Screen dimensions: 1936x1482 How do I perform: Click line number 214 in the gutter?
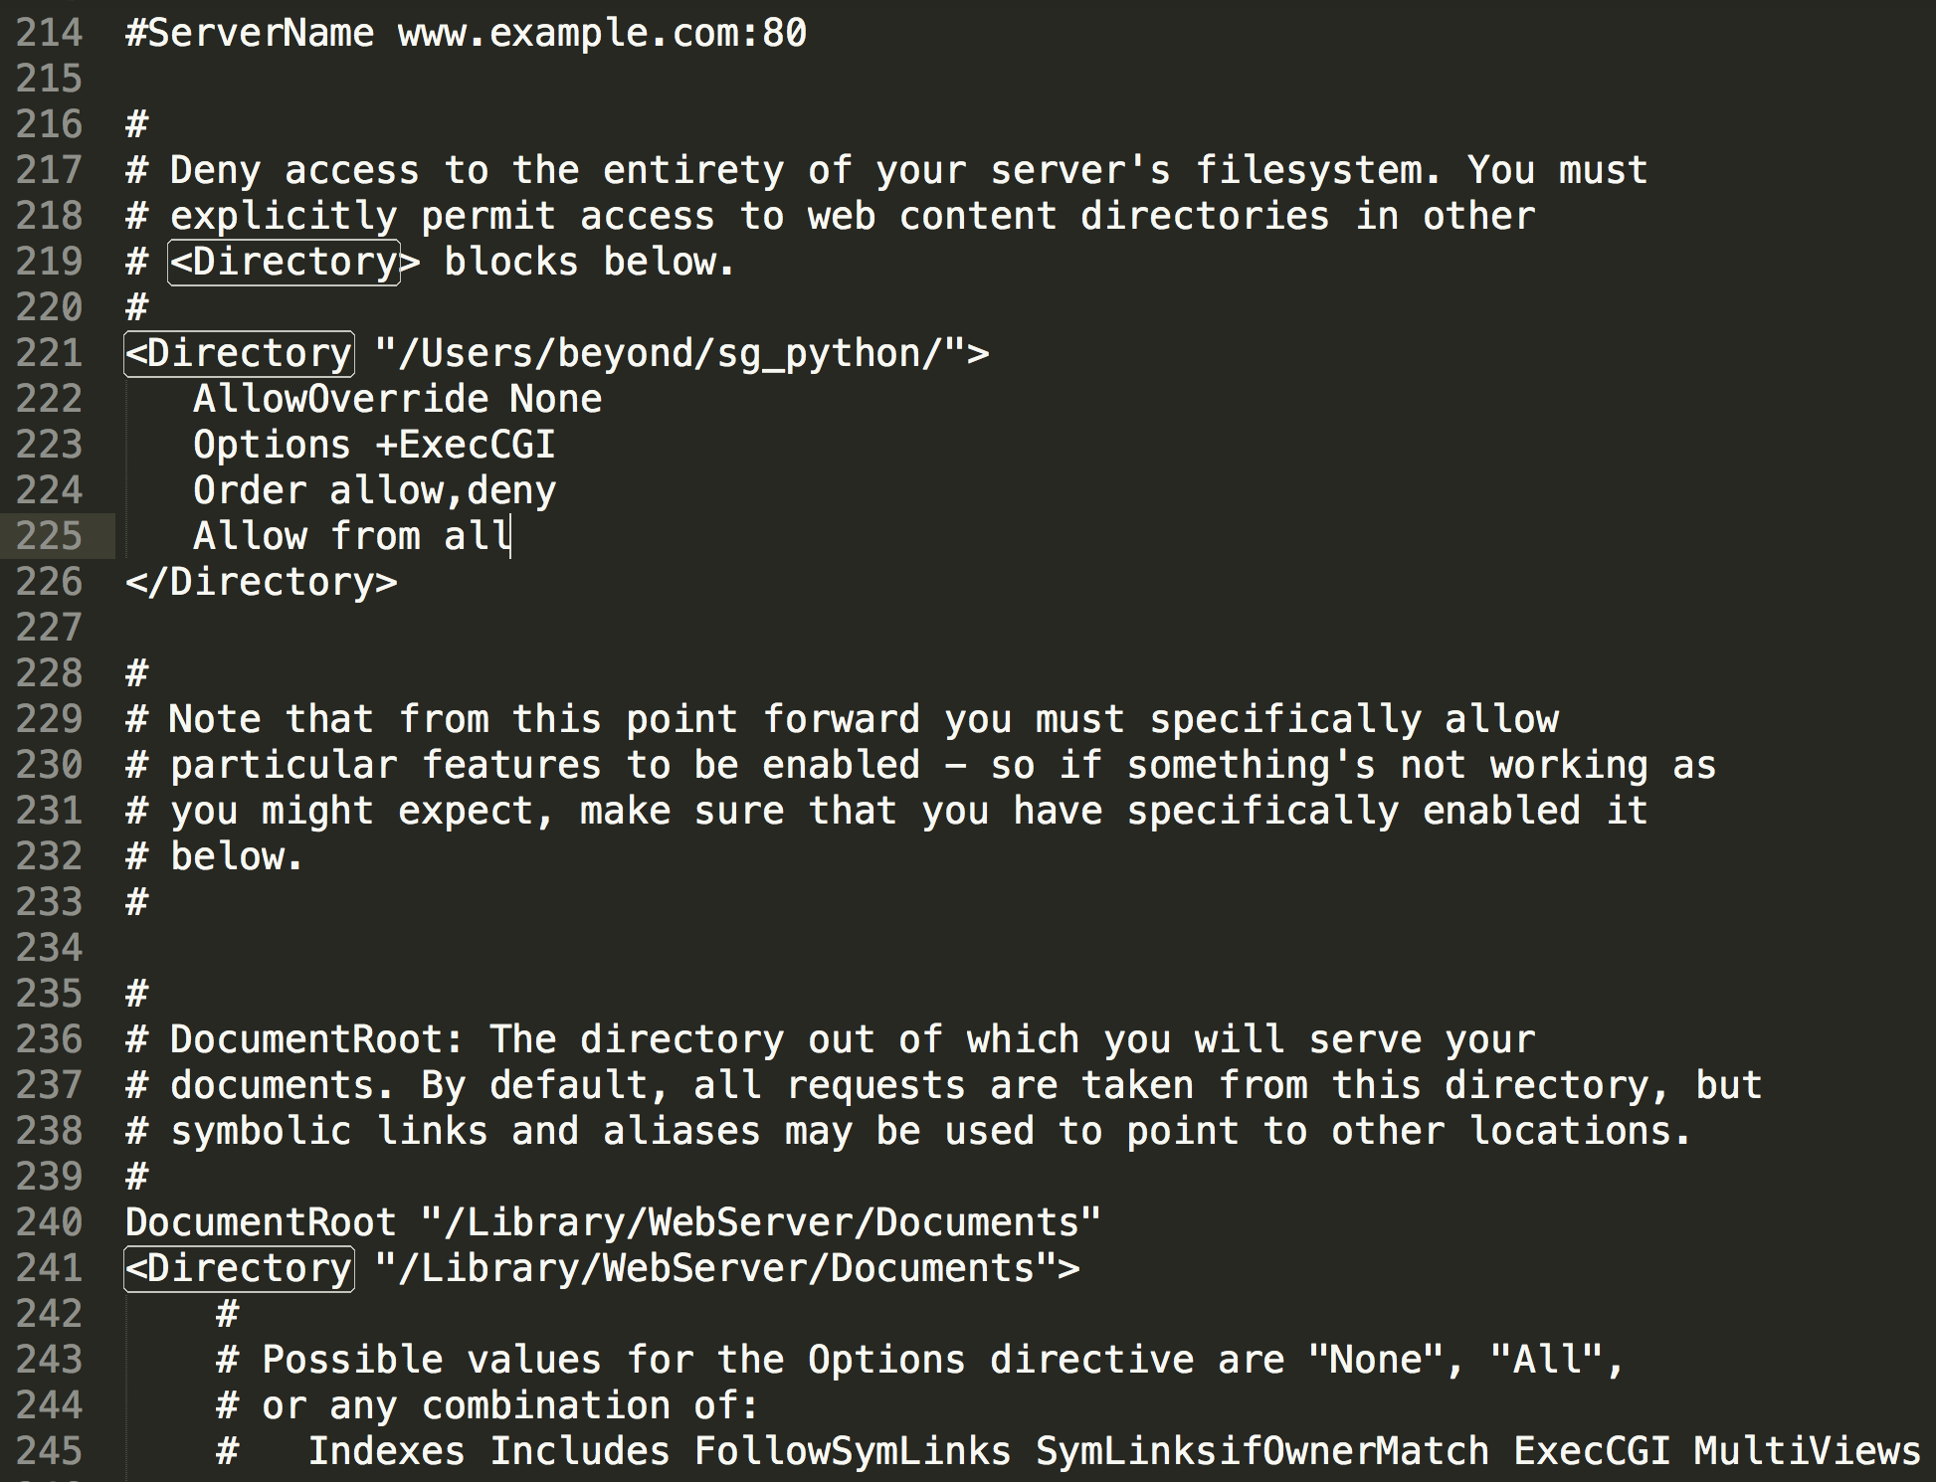[49, 33]
